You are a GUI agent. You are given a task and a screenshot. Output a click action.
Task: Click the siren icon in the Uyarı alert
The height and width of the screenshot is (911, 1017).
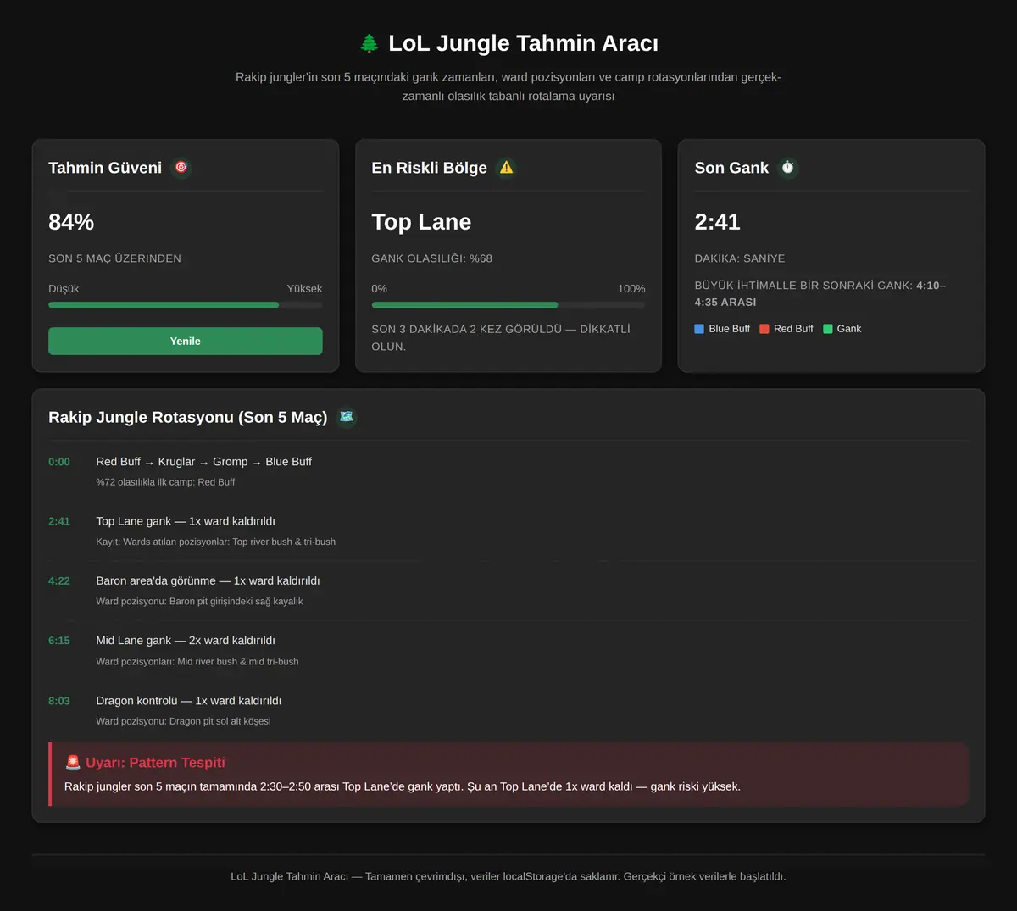tap(73, 763)
